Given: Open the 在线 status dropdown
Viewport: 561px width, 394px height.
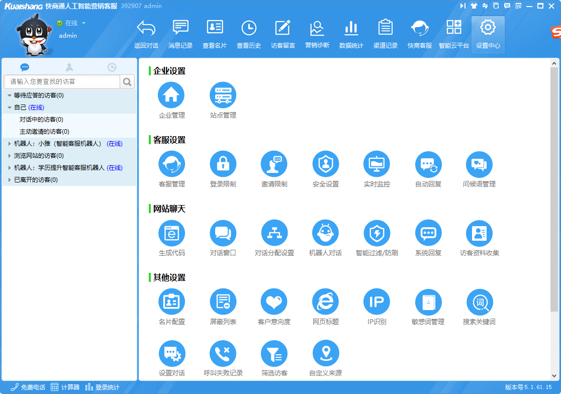Looking at the screenshot, I should pos(83,23).
